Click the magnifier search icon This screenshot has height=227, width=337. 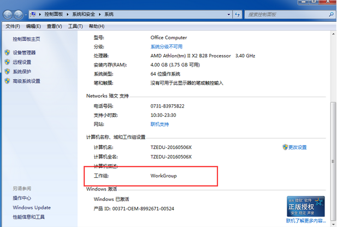[331, 14]
